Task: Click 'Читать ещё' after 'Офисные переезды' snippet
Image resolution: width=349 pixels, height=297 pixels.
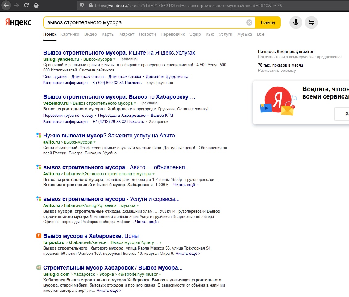Action: coord(147,222)
